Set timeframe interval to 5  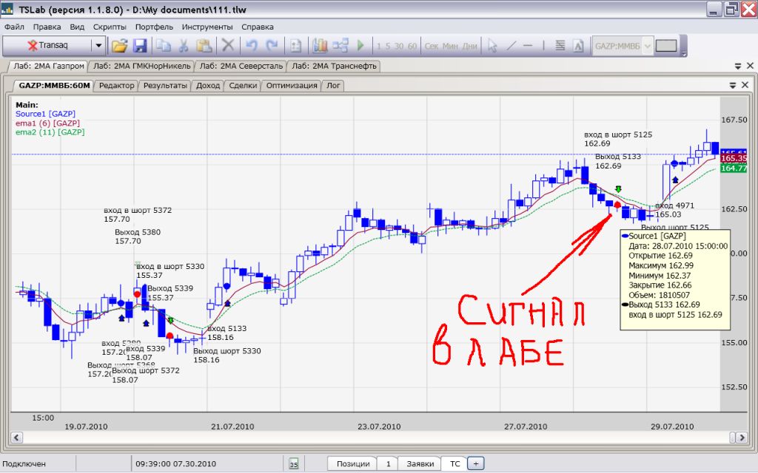388,47
